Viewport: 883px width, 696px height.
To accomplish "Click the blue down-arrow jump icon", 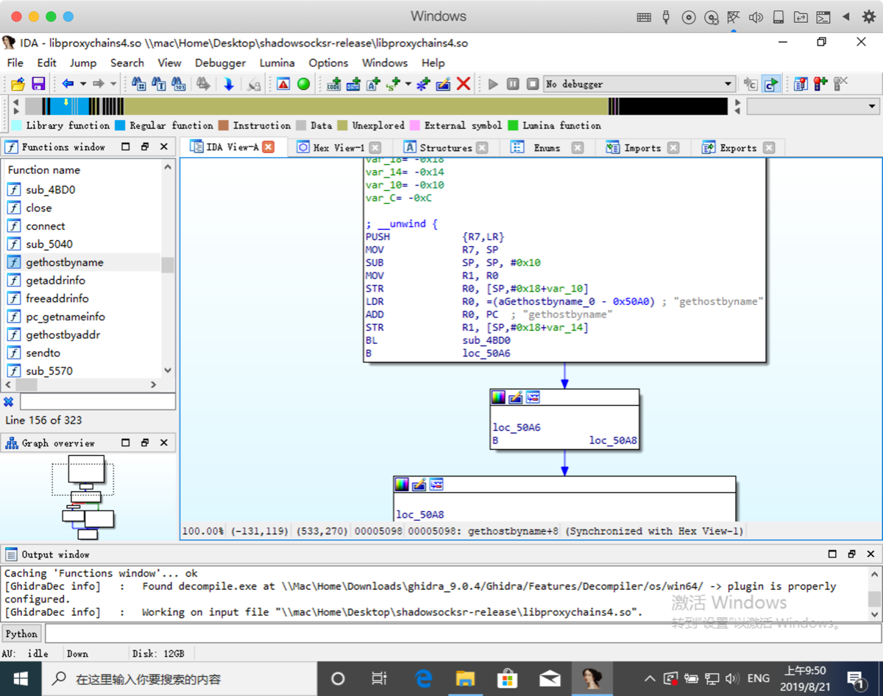I will coord(229,84).
